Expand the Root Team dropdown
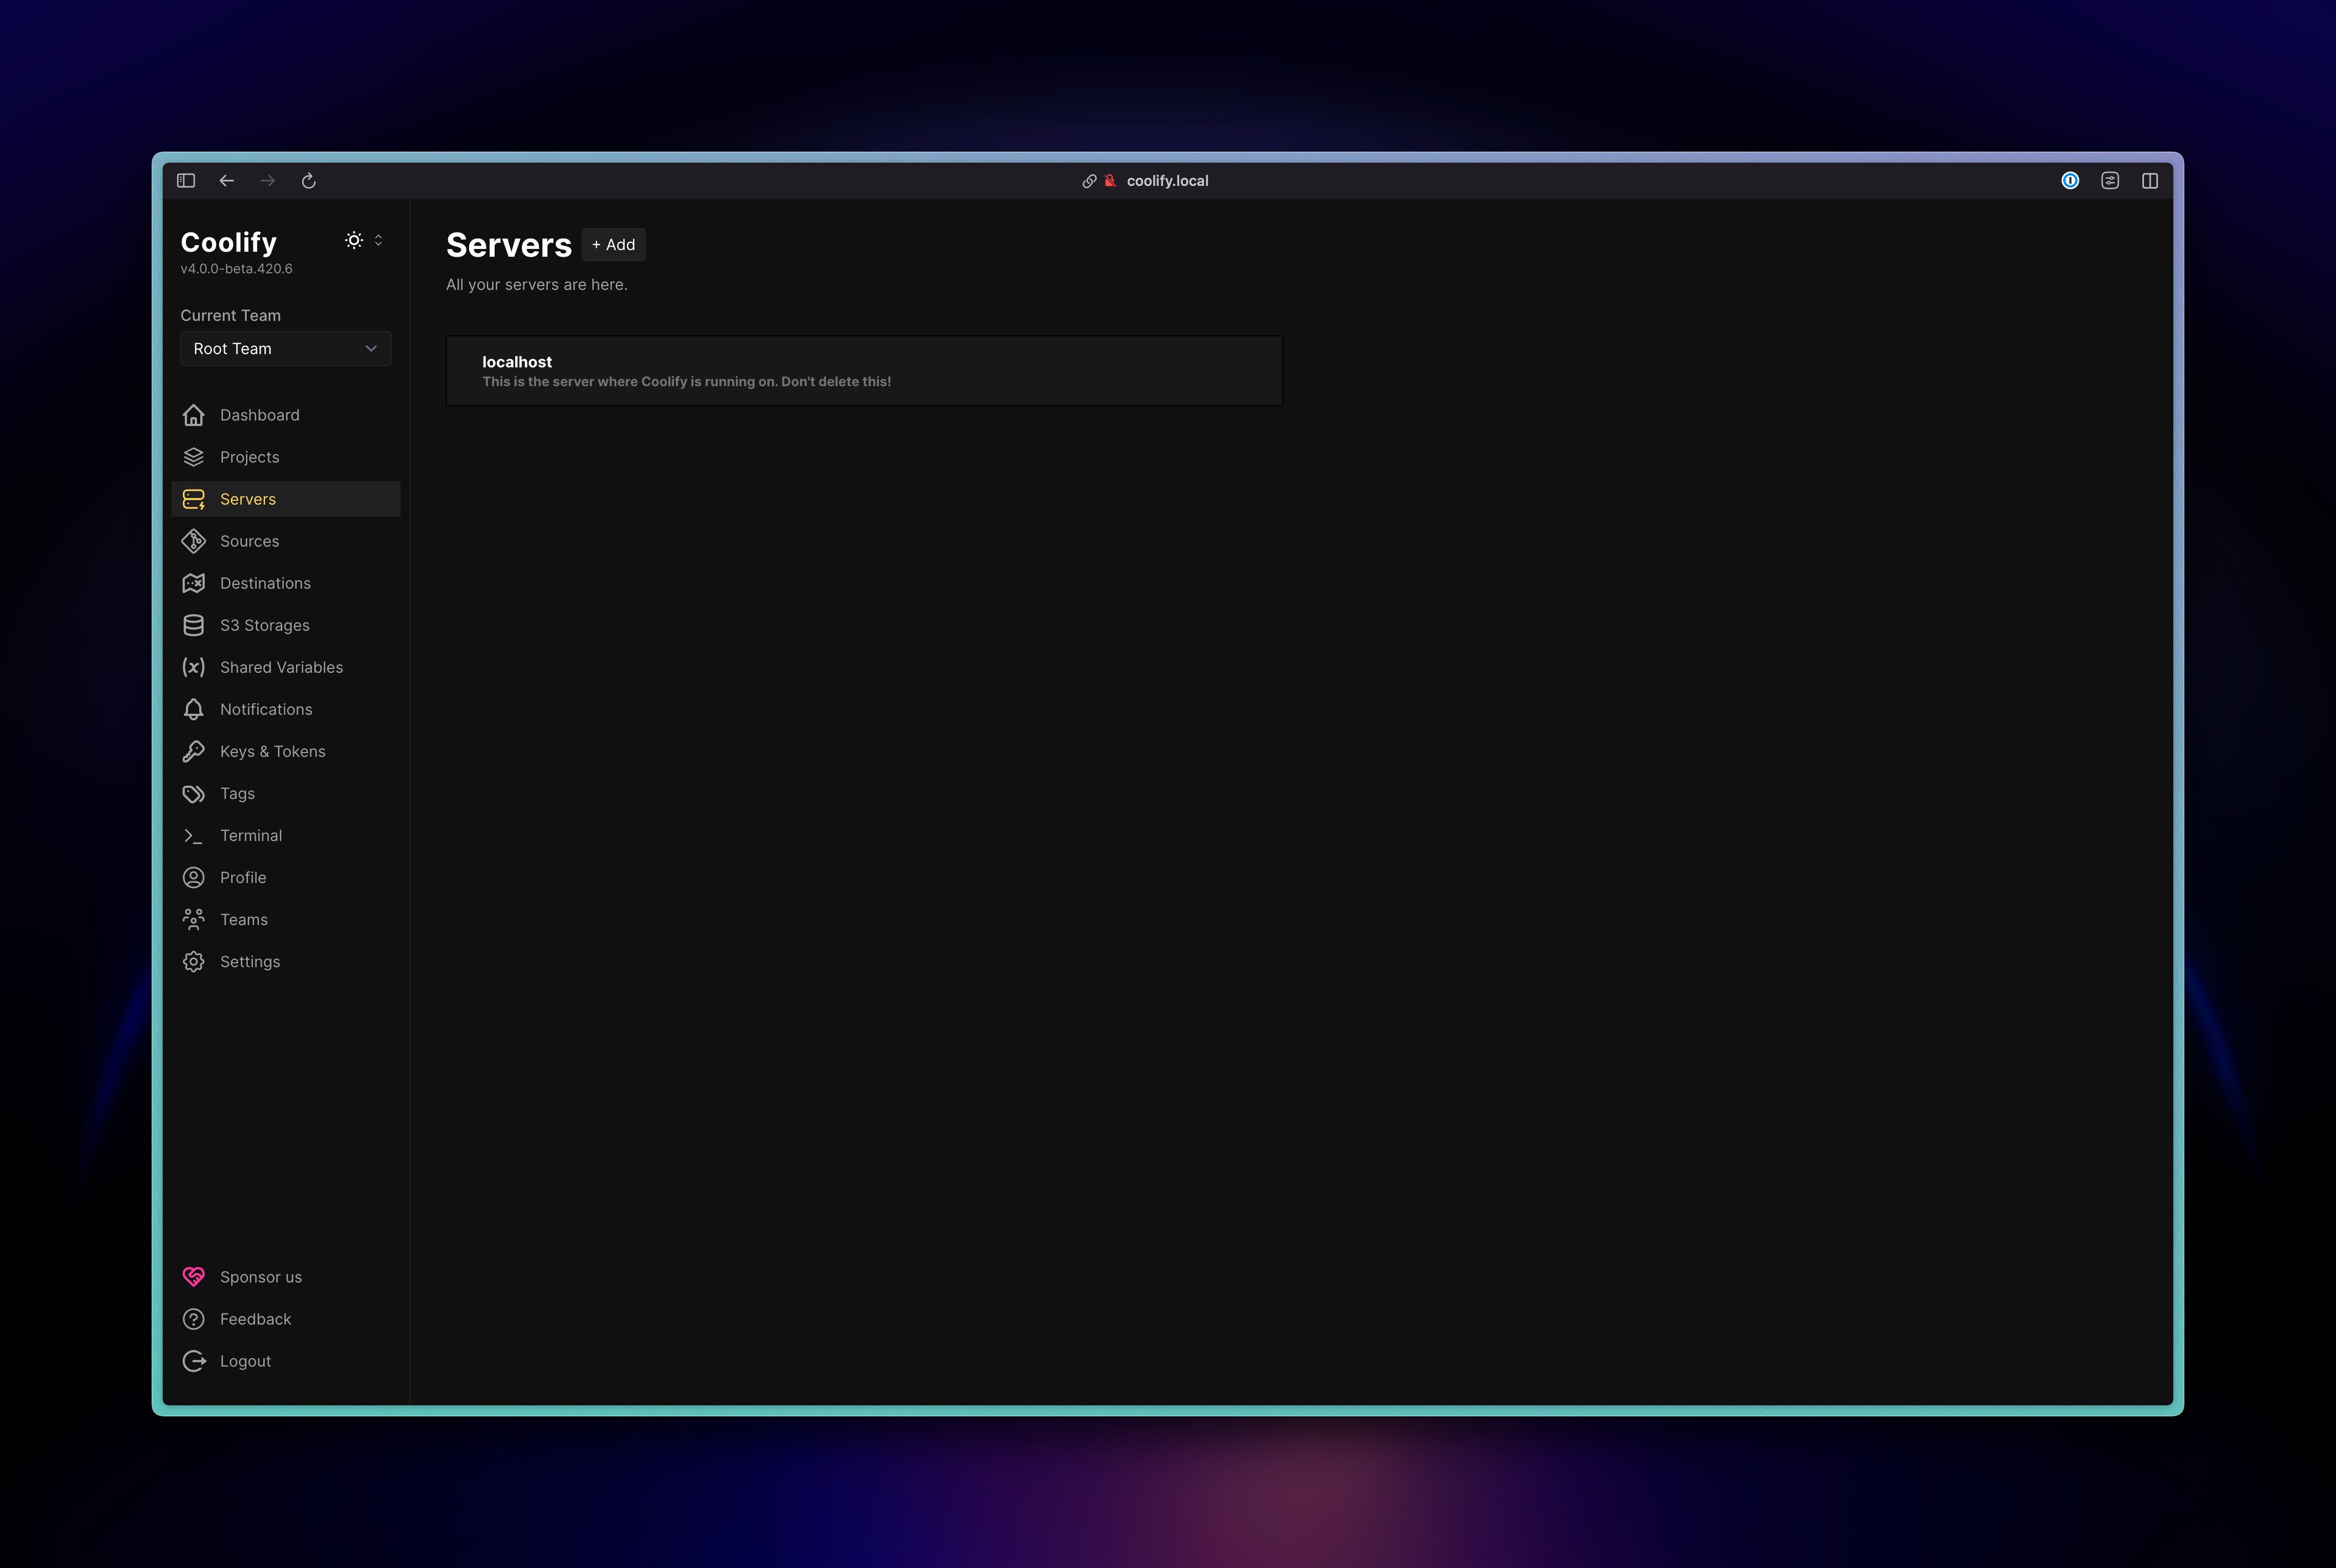Screen dimensions: 2336x1568 click(x=285, y=349)
